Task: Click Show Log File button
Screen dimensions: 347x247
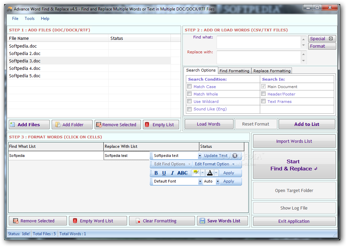Action: pyautogui.click(x=294, y=208)
